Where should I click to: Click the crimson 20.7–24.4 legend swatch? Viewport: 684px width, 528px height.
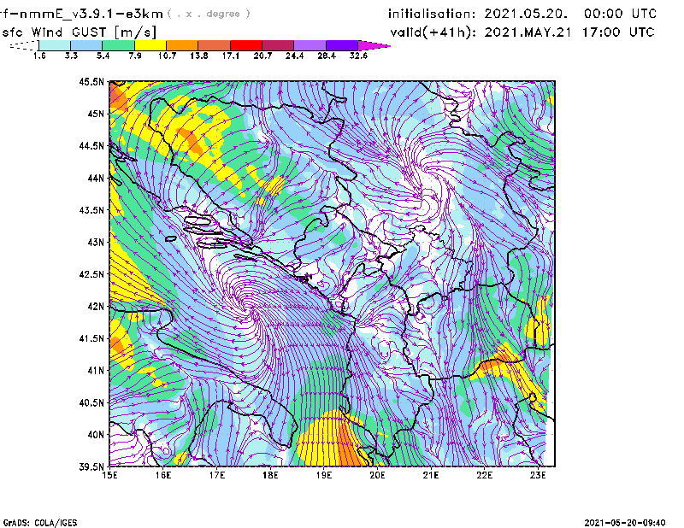[278, 45]
